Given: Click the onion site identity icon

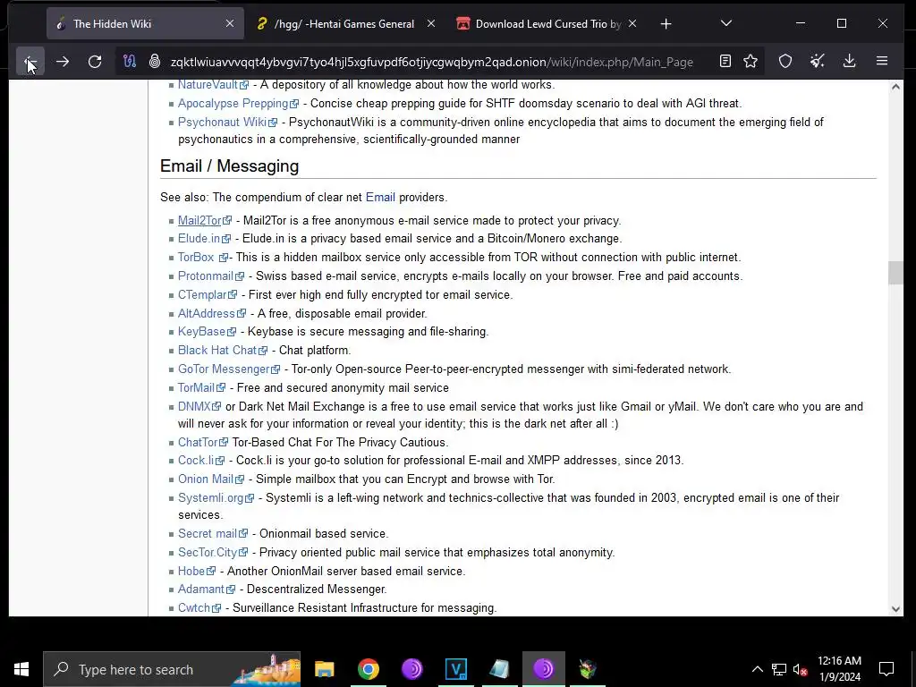Looking at the screenshot, I should pyautogui.click(x=155, y=62).
